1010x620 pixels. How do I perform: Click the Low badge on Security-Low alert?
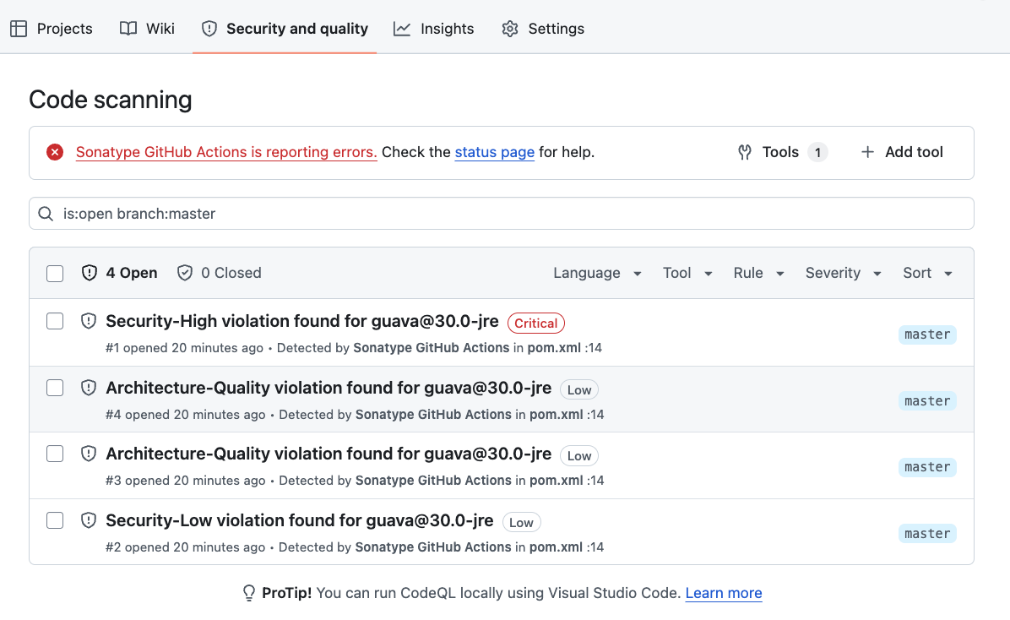point(521,522)
